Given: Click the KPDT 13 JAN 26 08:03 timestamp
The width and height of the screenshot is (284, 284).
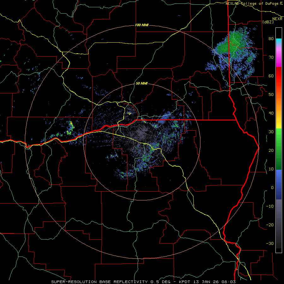Looking at the screenshot, I should [x=207, y=282].
